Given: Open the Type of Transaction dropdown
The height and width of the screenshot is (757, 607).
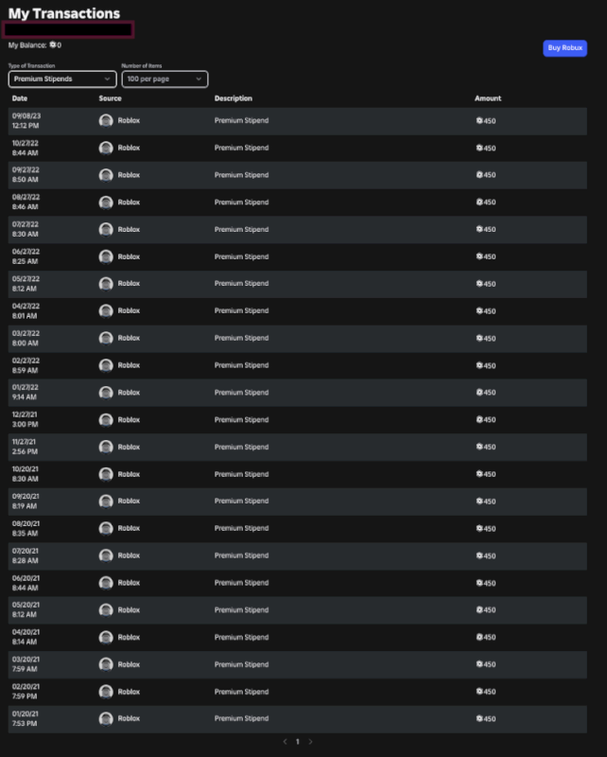Looking at the screenshot, I should [x=62, y=79].
